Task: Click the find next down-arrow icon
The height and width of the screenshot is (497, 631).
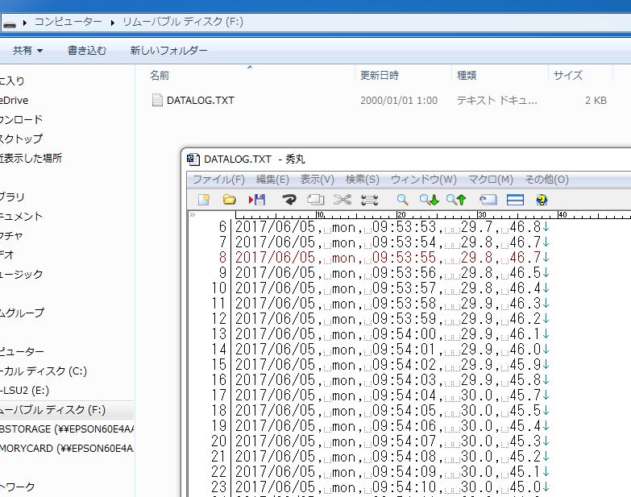Action: click(429, 199)
